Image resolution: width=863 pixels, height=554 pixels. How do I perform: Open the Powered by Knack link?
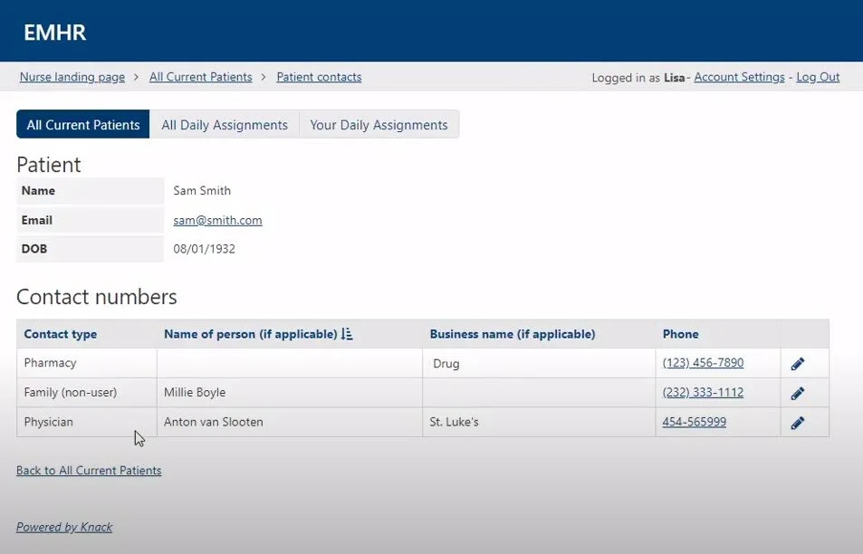(63, 526)
